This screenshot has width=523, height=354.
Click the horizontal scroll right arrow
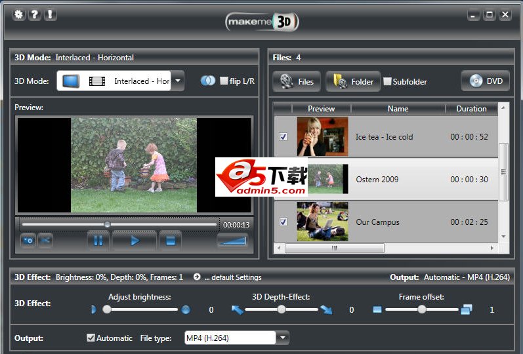pos(492,248)
